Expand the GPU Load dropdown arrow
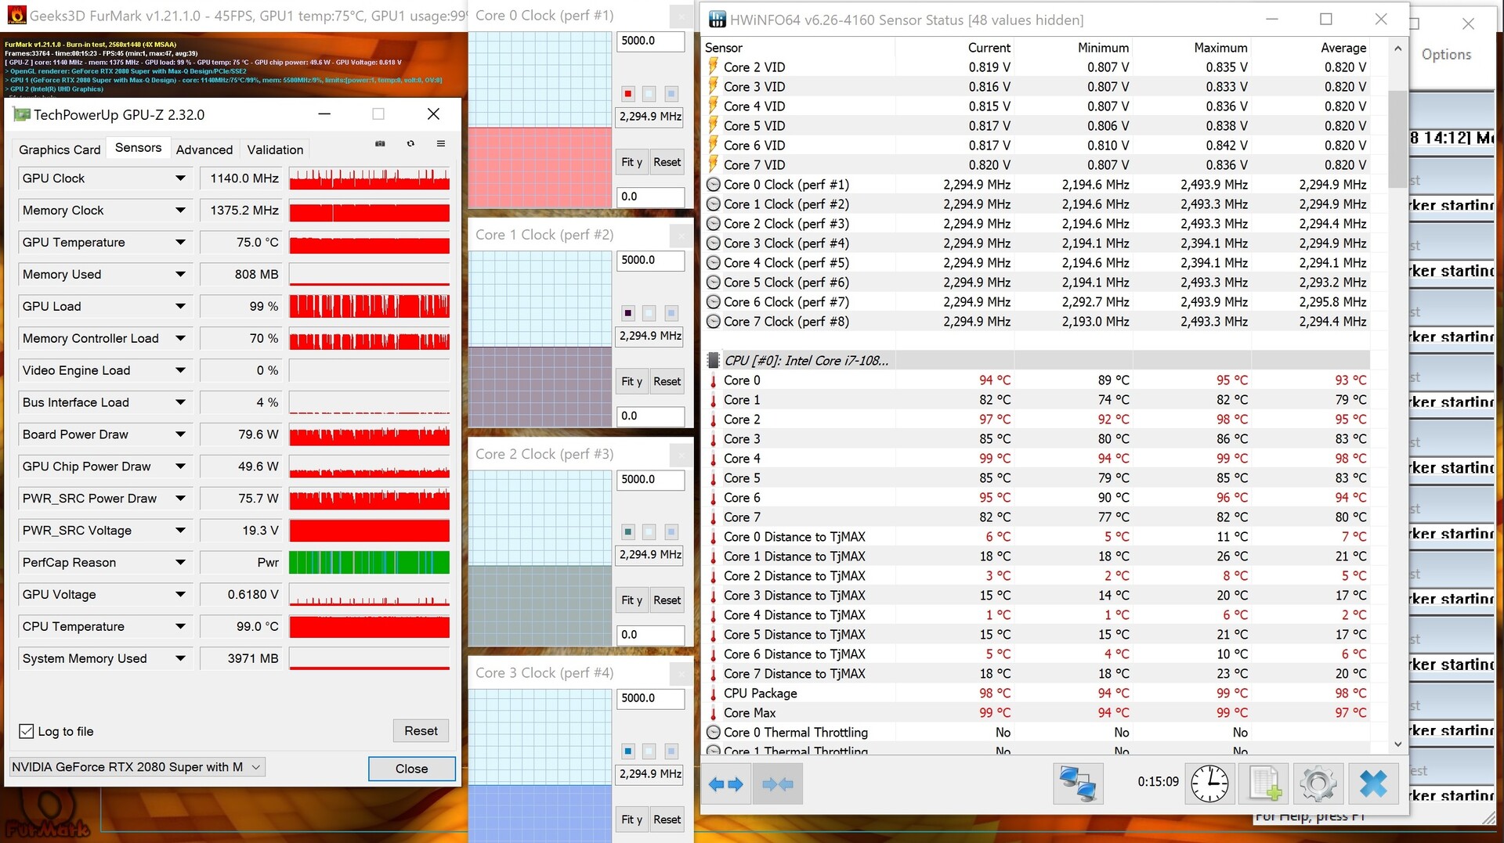1504x843 pixels. [180, 307]
